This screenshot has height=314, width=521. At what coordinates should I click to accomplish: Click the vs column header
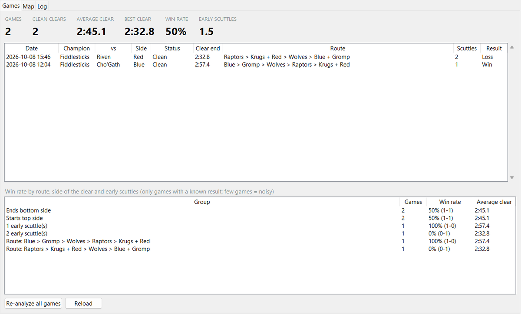(x=113, y=49)
